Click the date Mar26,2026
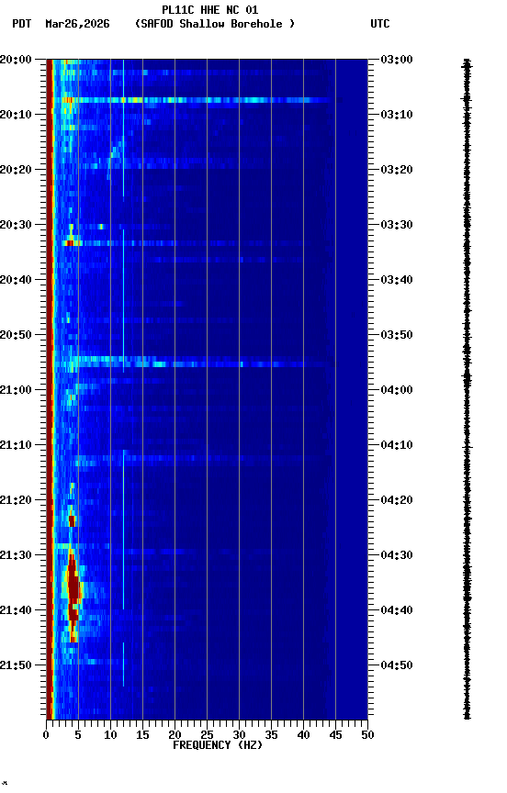 [77, 24]
